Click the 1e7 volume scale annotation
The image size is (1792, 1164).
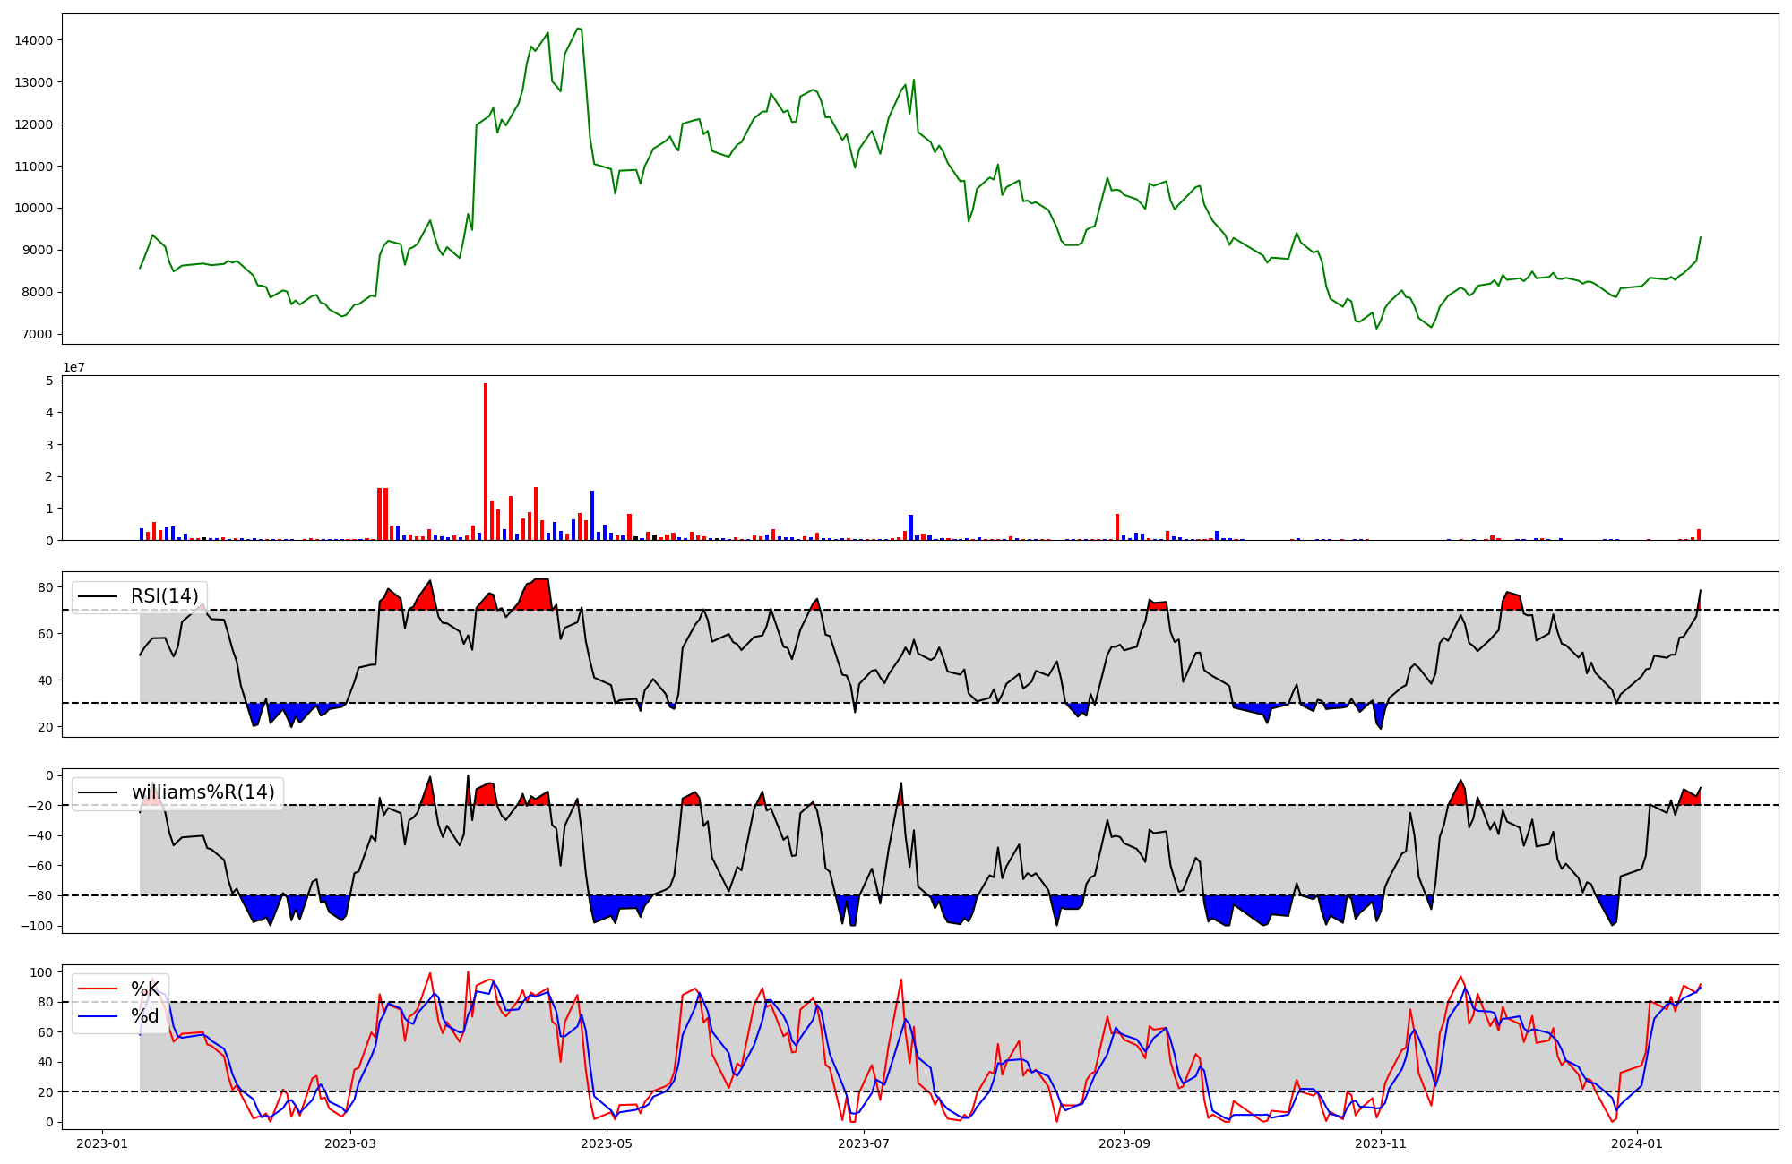[73, 367]
